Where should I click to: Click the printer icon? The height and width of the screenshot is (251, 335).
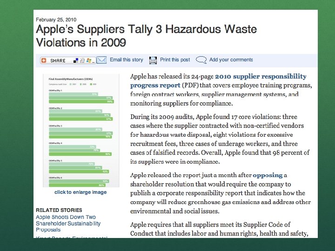pos(153,60)
